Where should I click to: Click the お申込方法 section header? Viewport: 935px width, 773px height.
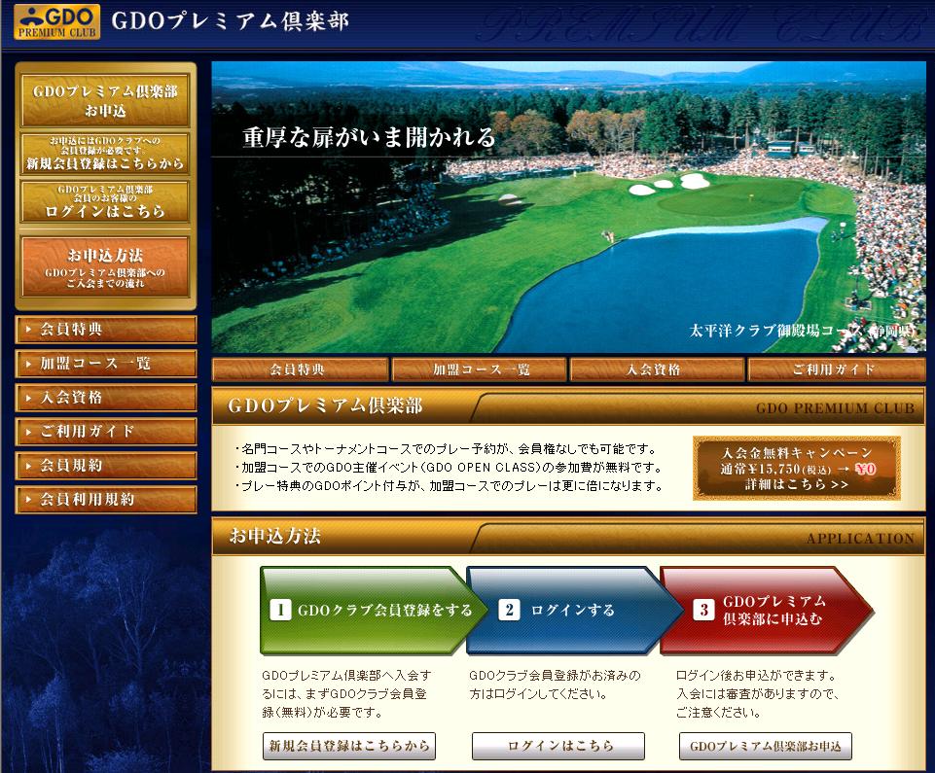click(x=568, y=537)
